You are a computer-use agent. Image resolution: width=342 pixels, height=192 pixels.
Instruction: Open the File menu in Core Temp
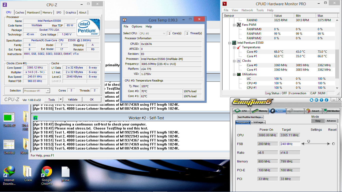click(x=126, y=26)
